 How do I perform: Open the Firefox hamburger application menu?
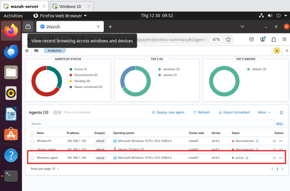tap(284, 39)
